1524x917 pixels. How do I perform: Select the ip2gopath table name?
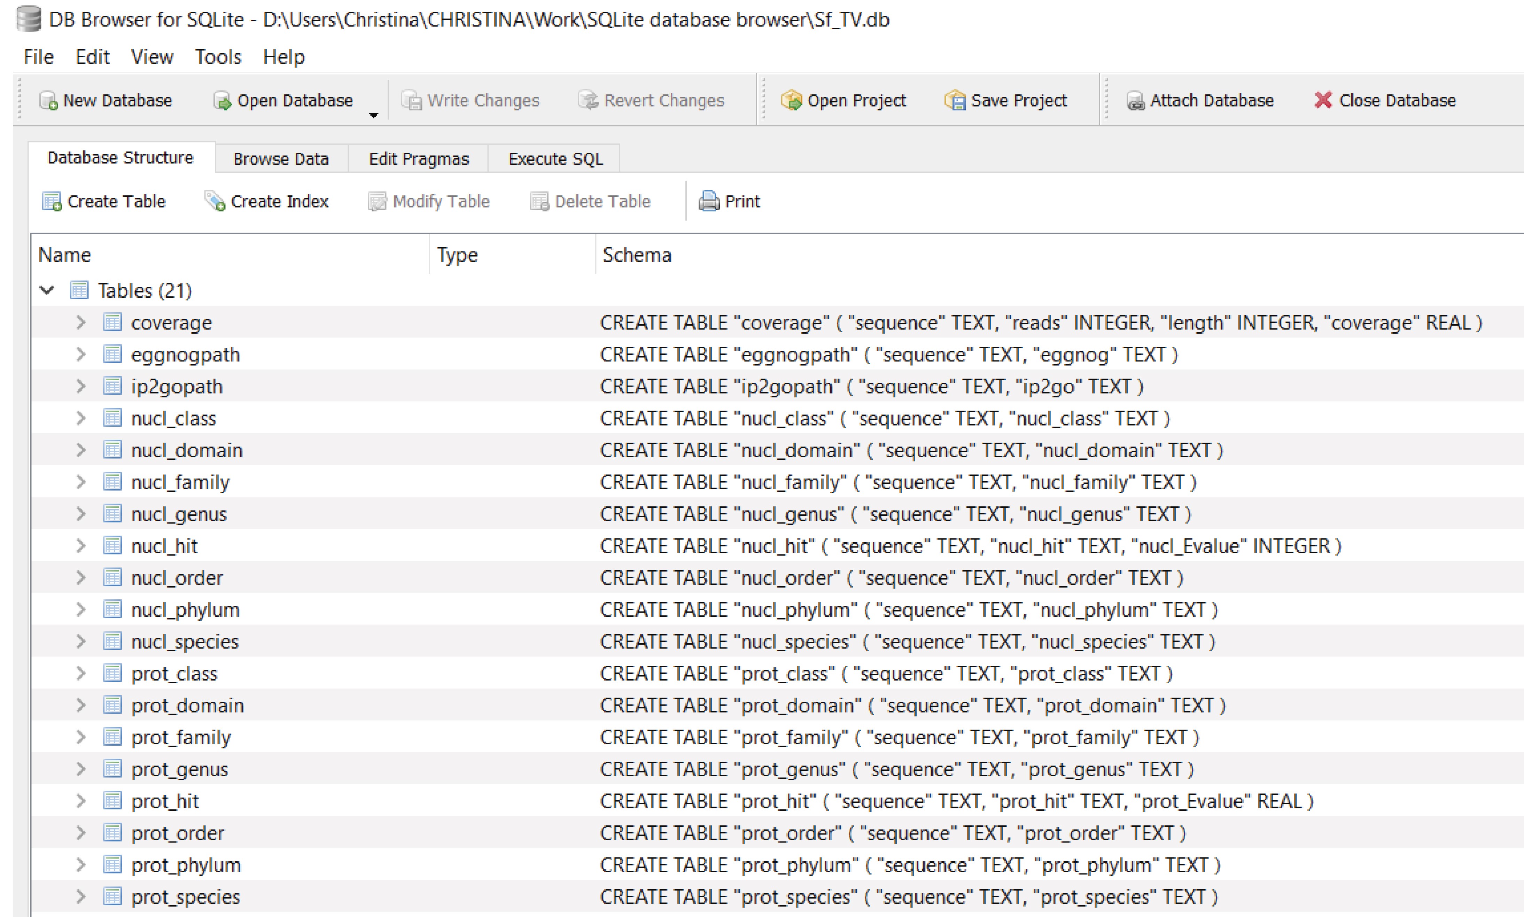click(x=177, y=387)
